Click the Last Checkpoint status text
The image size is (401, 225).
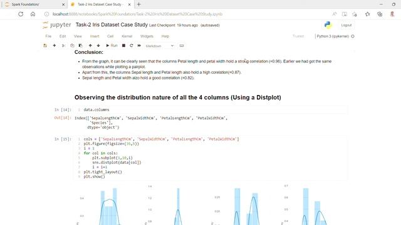pyautogui.click(x=174, y=25)
